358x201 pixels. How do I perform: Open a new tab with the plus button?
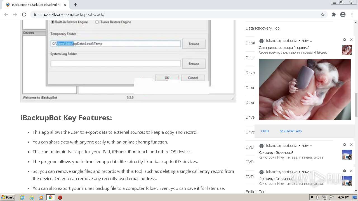[x=76, y=5]
